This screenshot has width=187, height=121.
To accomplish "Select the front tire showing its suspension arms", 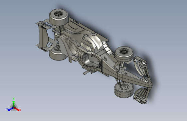I will (124, 90).
